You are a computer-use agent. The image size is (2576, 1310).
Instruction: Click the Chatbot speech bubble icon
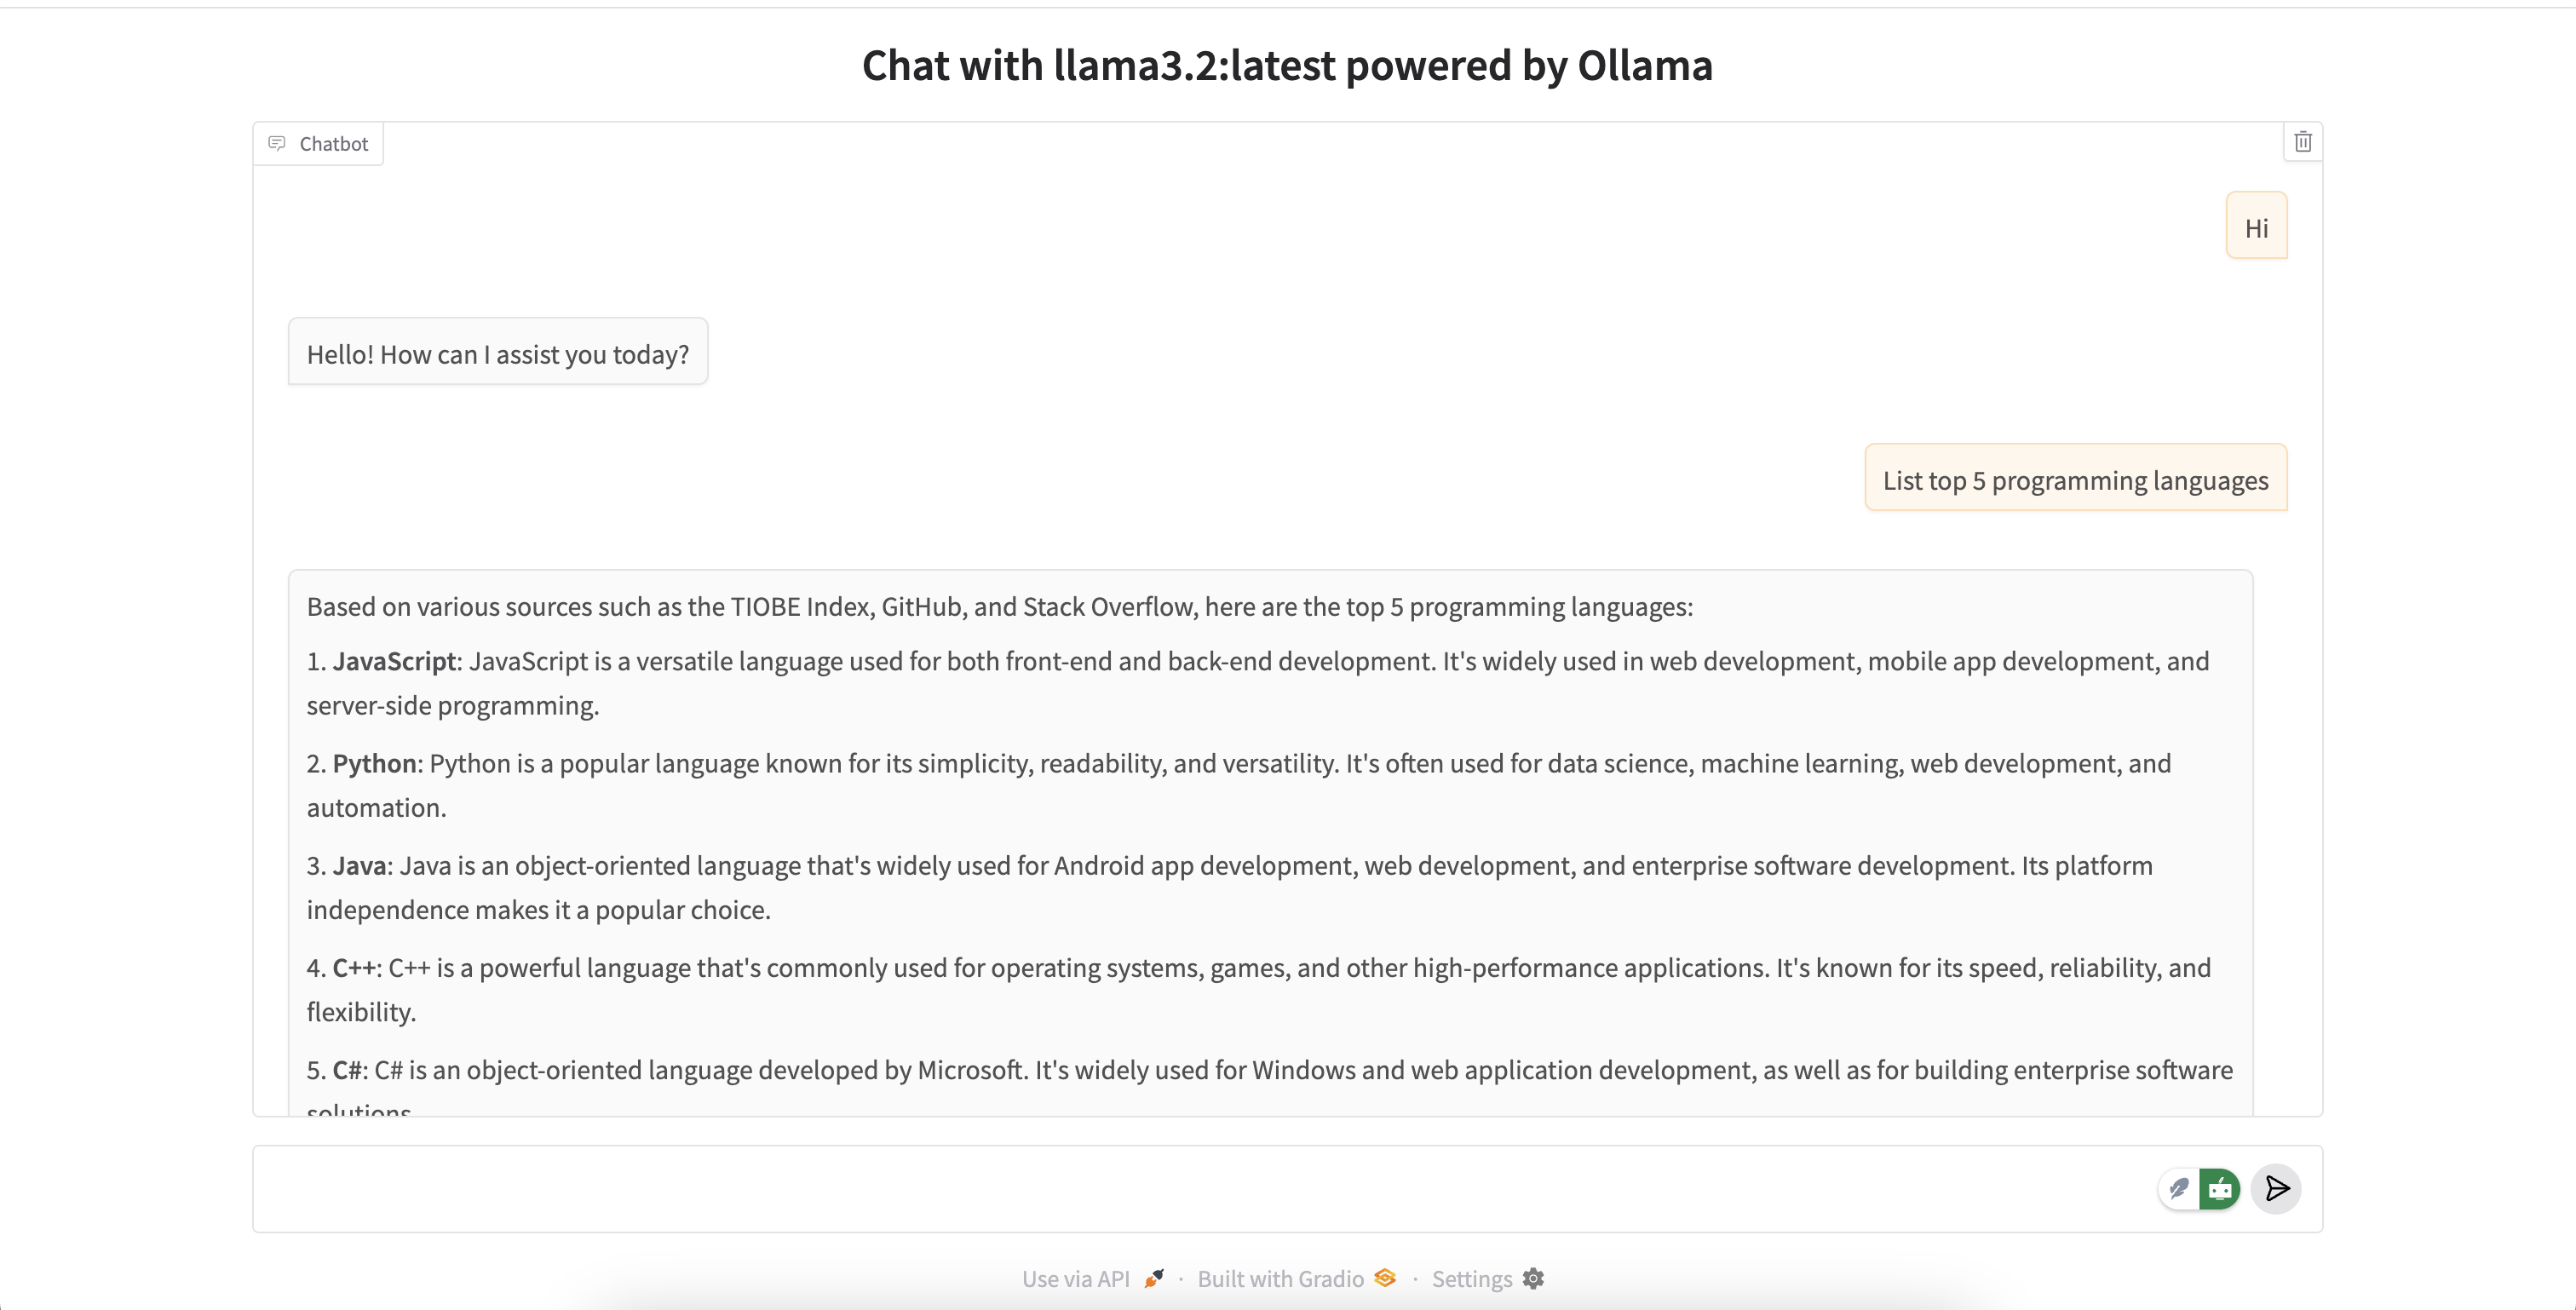(x=277, y=143)
